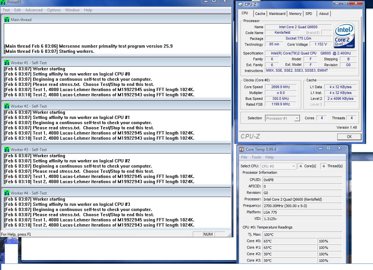The image size is (373, 270).
Task: Select the CPU tab in CPU-Z
Action: (x=245, y=13)
